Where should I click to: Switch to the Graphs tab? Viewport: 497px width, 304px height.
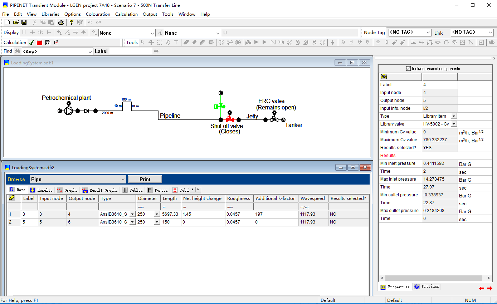coord(67,190)
